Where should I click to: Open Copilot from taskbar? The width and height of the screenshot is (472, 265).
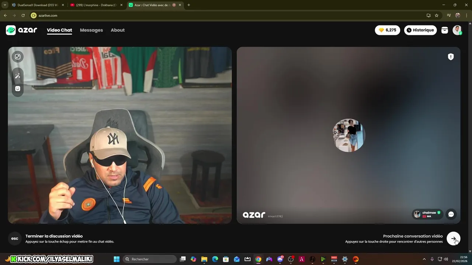193,259
